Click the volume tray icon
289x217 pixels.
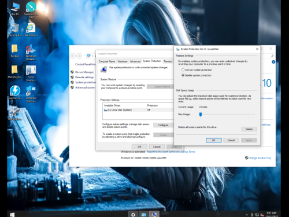(x=262, y=215)
